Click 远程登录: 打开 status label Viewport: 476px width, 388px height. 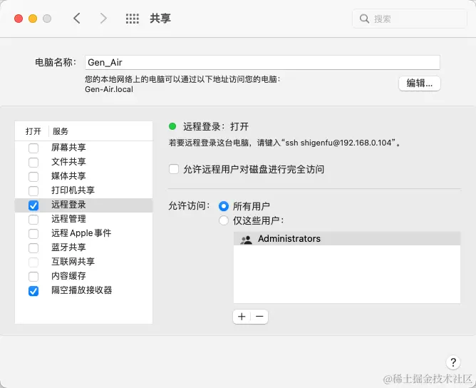pos(216,126)
